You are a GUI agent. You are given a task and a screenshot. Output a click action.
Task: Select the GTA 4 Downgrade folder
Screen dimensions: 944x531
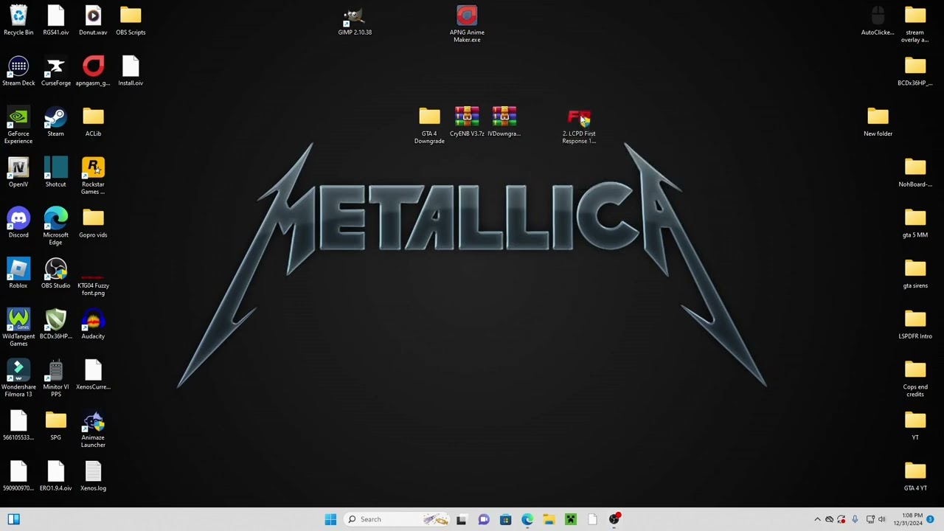click(429, 125)
